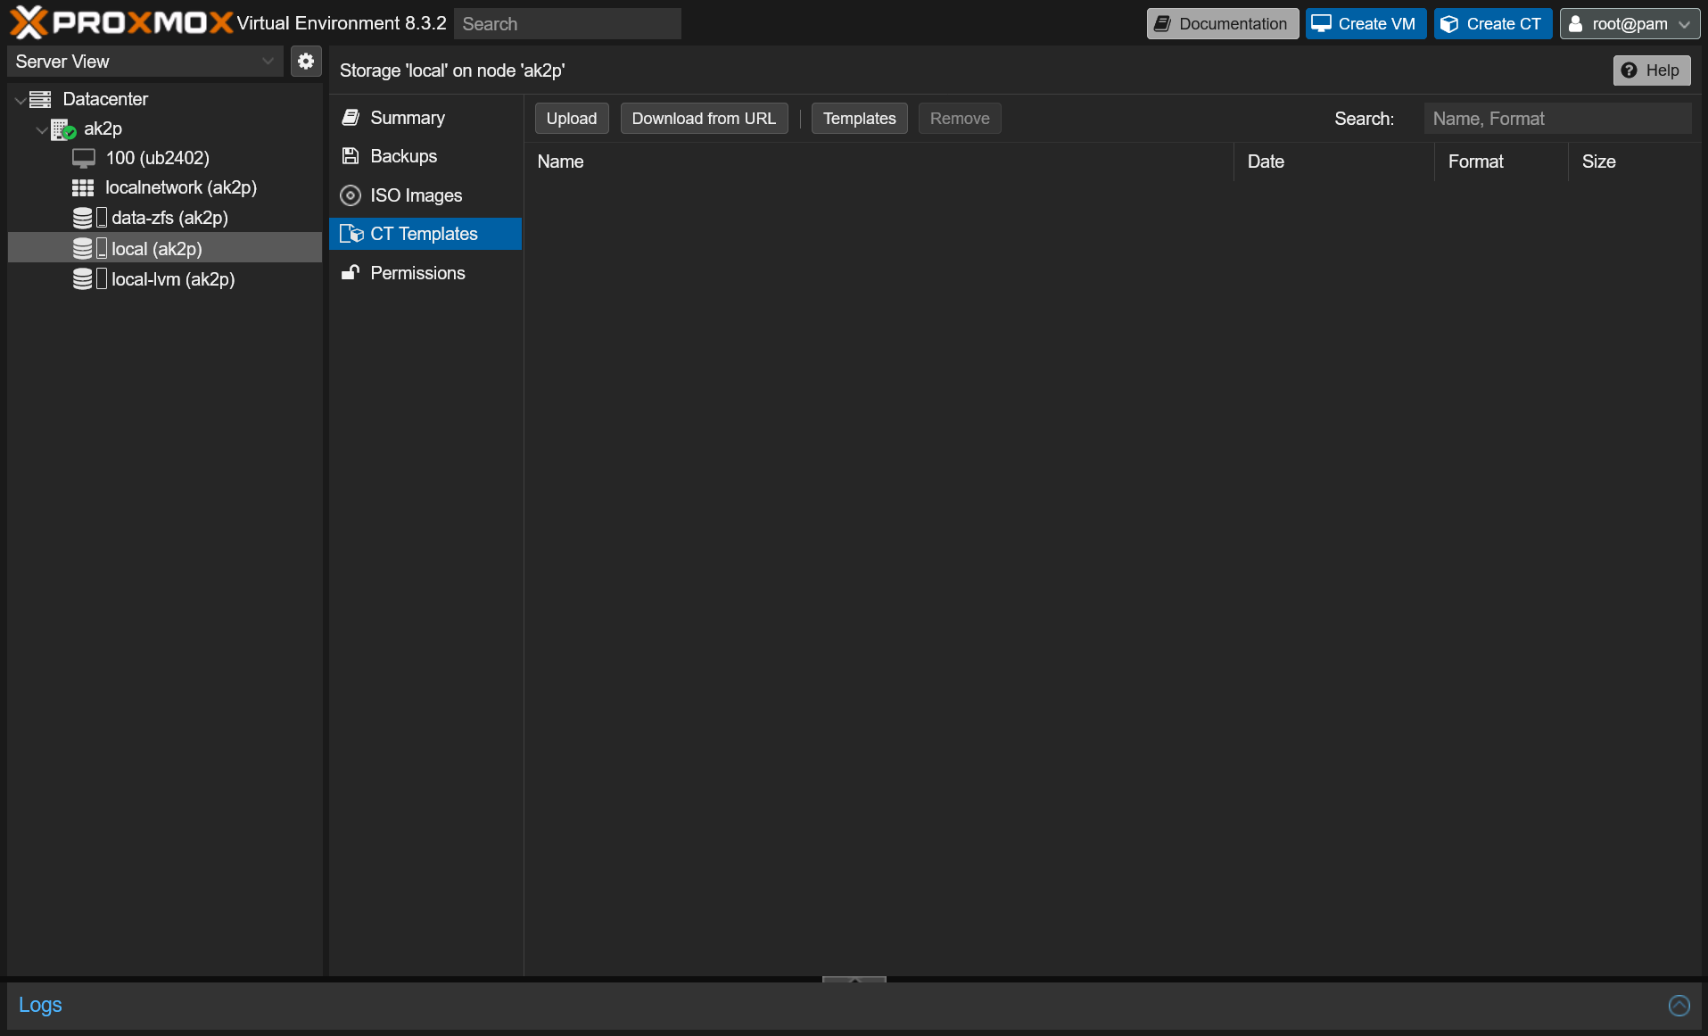Click the Name, Format search field
1708x1036 pixels.
click(x=1556, y=118)
